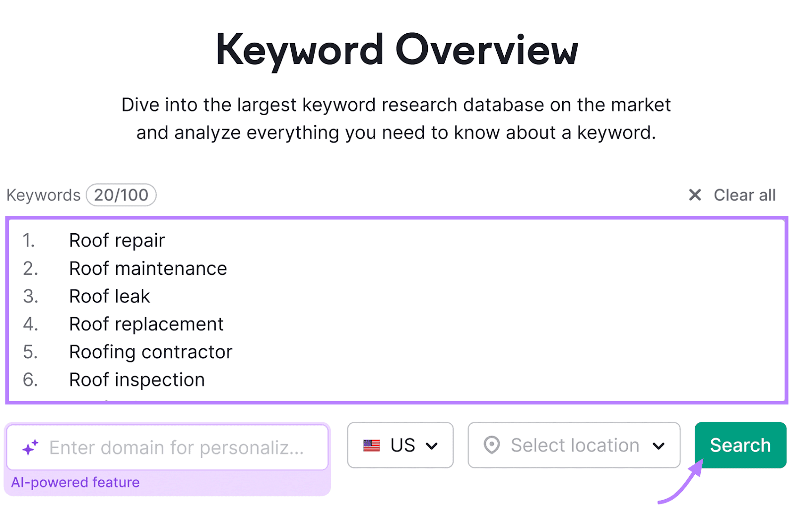This screenshot has width=794, height=516.
Task: Click the US flag icon
Action: click(371, 445)
